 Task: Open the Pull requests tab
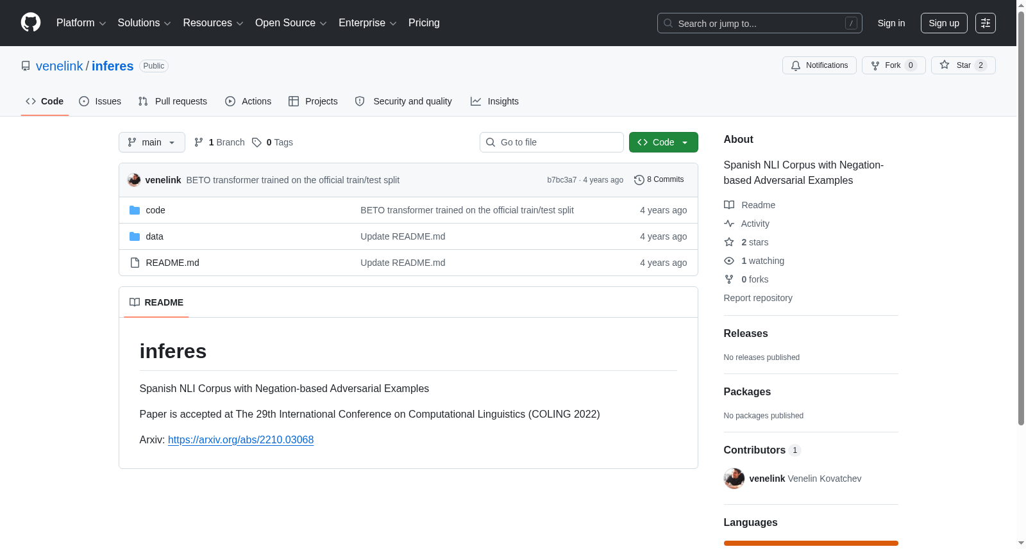pos(172,101)
